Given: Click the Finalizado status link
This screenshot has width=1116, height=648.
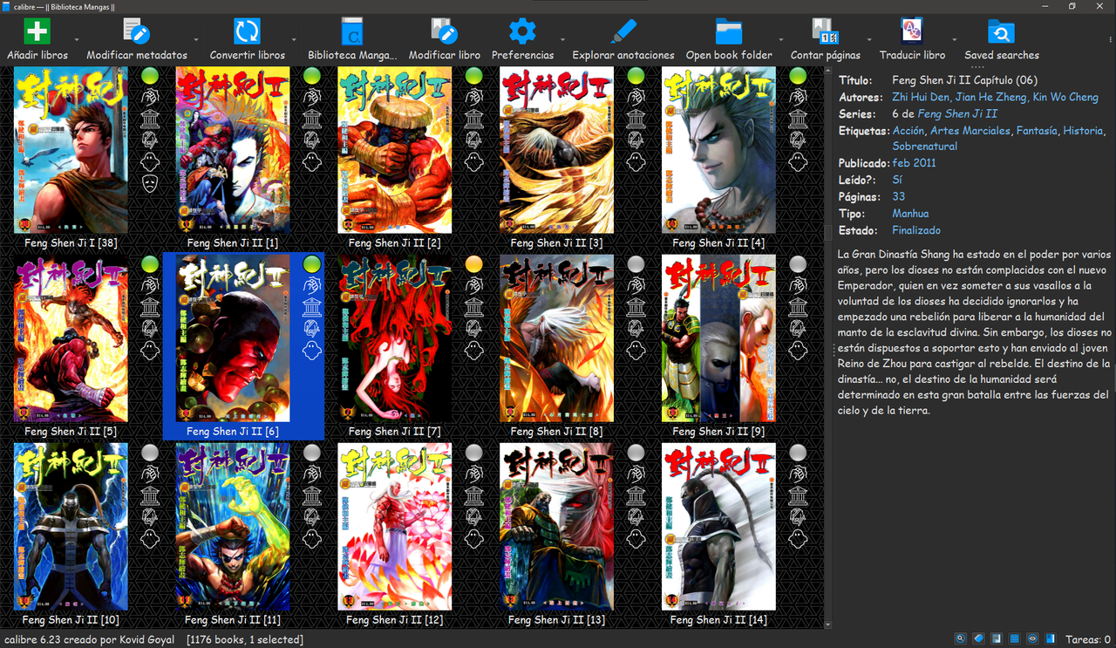Looking at the screenshot, I should (x=916, y=230).
